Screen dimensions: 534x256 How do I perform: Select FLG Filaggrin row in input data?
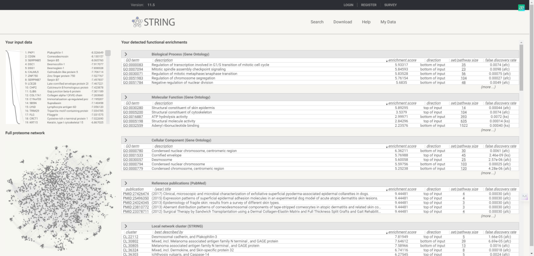tap(64, 115)
